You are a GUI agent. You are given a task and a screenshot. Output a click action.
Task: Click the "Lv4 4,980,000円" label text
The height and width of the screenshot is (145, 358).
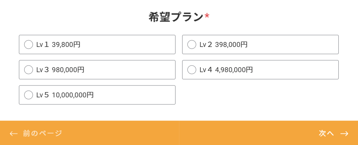[226, 70]
